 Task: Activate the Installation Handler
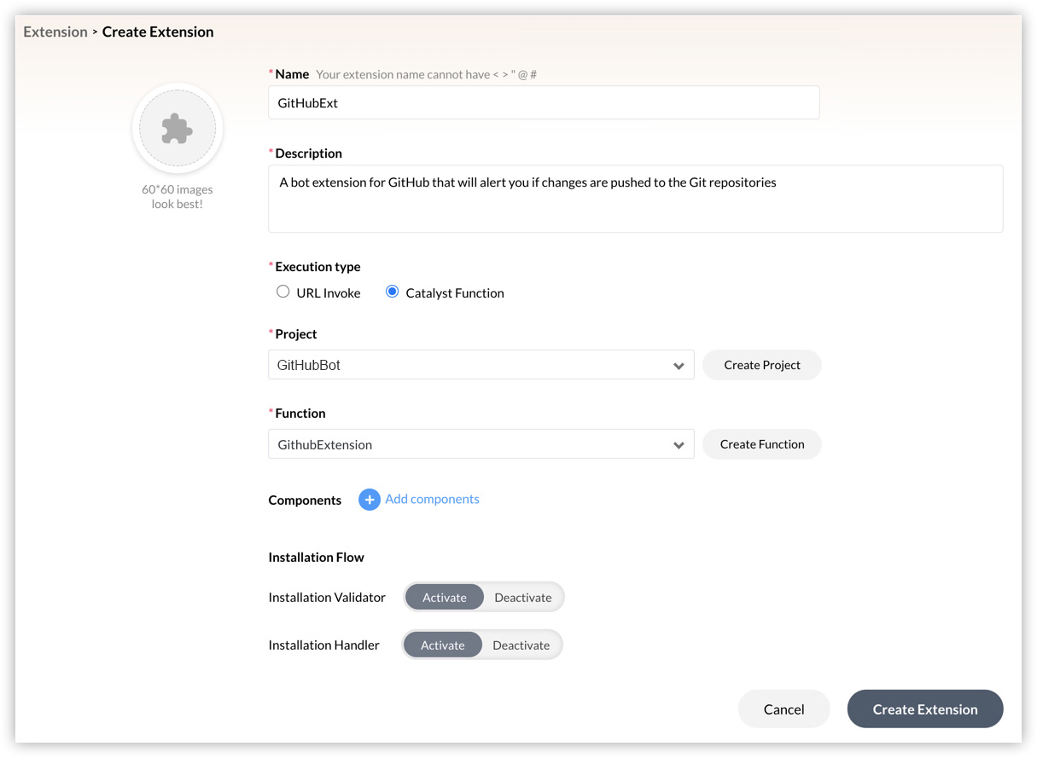pyautogui.click(x=443, y=645)
